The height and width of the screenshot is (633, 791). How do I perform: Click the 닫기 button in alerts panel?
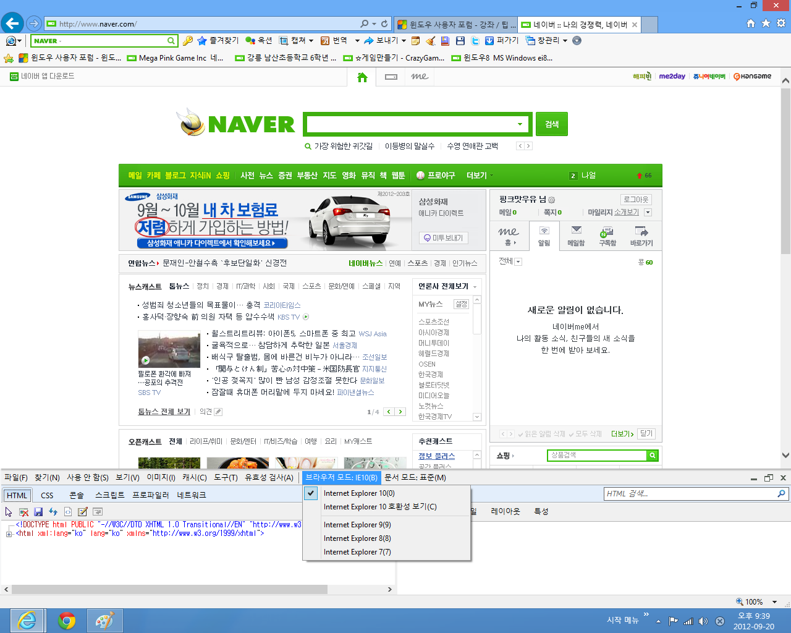[x=646, y=433]
